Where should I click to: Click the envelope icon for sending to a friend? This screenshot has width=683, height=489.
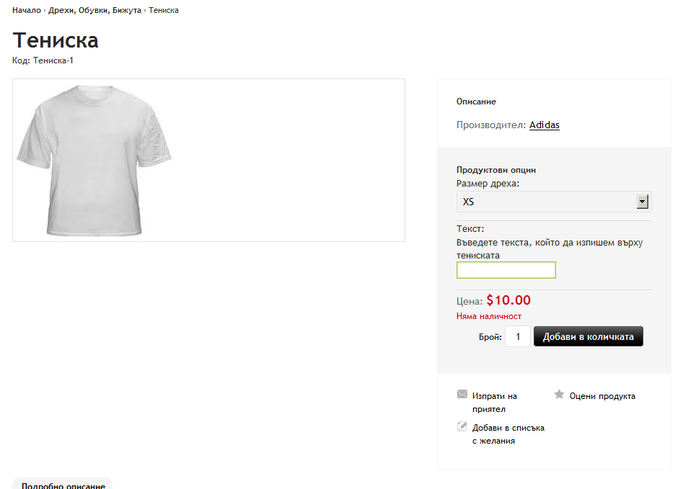(x=462, y=395)
